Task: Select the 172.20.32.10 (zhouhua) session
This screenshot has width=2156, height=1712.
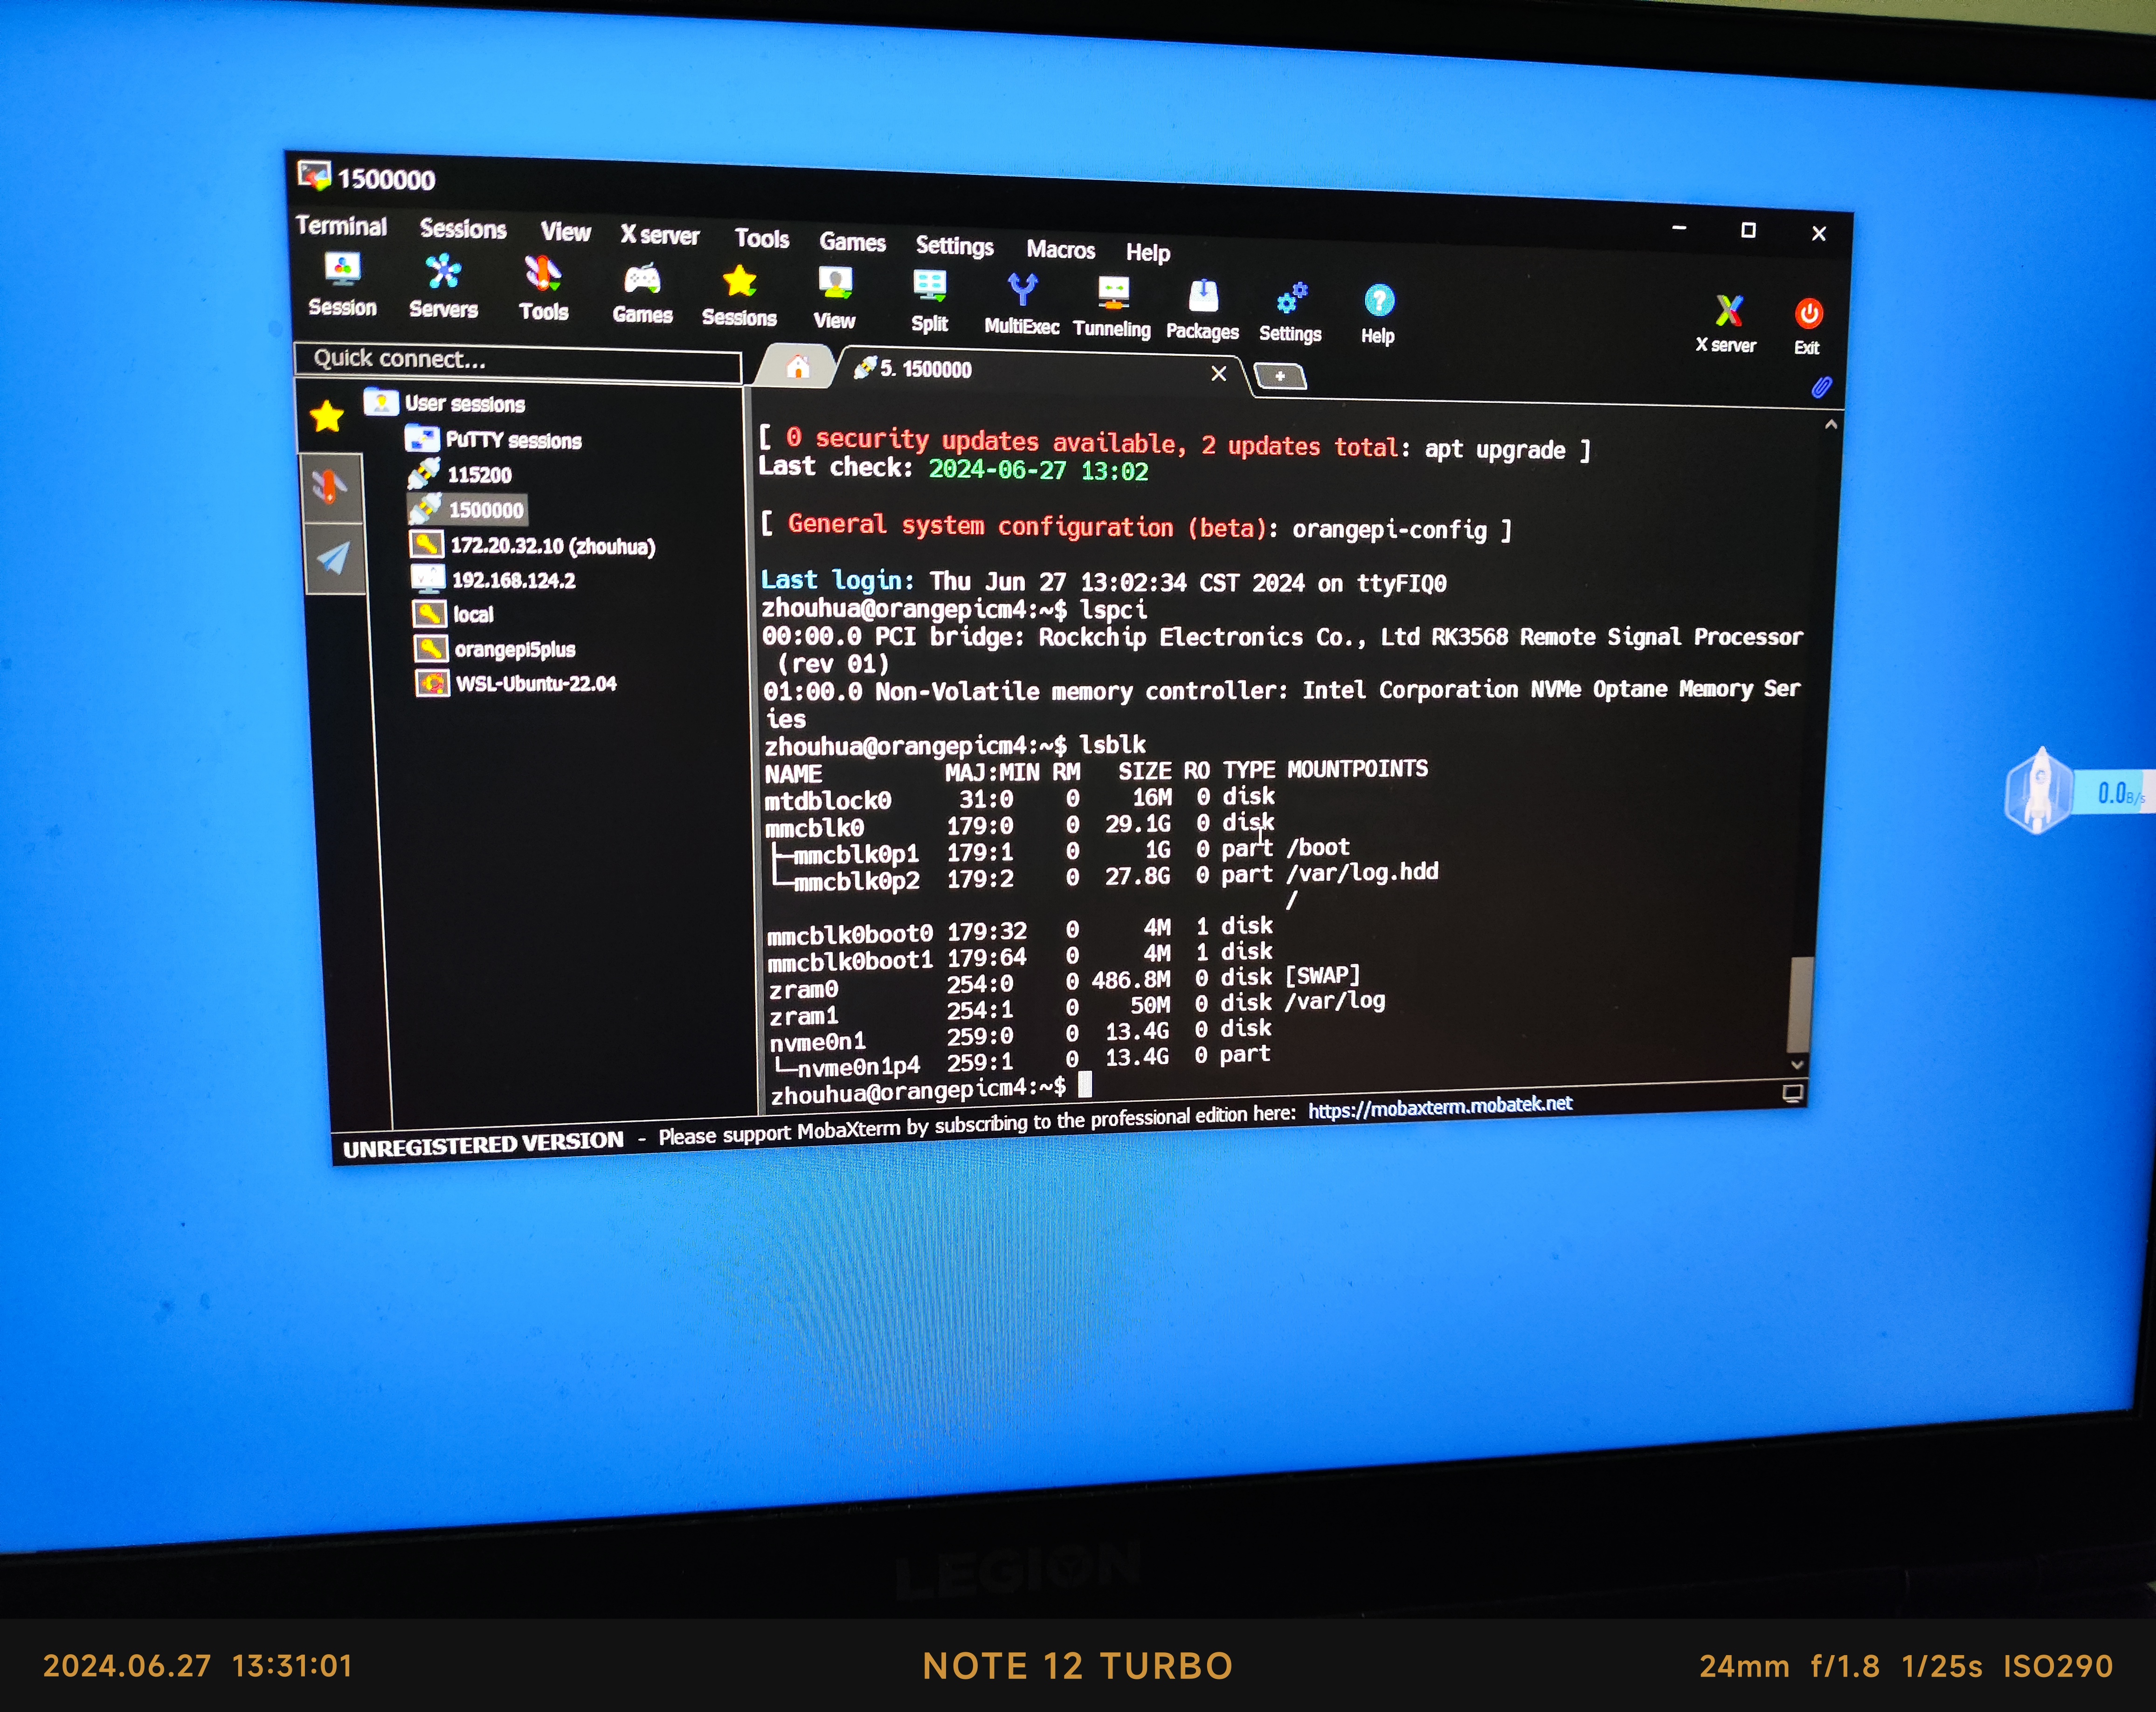Action: tap(533, 545)
